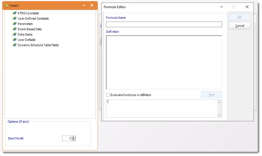Click the result box scroll down arrow

pos(220,115)
